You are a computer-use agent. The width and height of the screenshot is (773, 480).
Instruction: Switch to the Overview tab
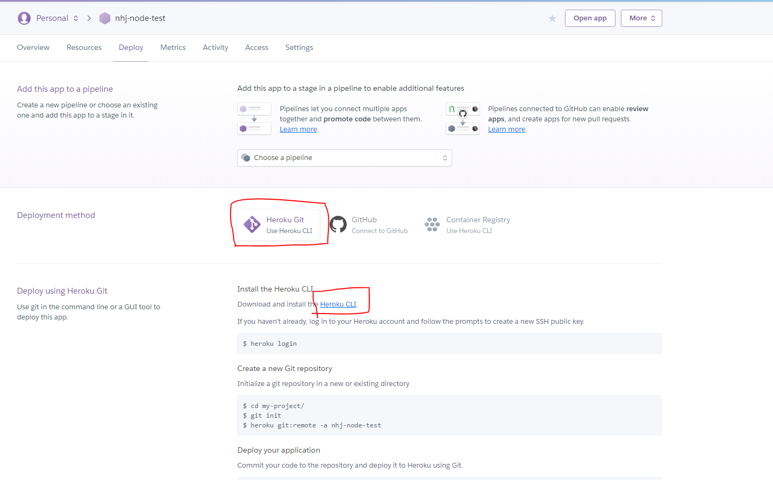33,47
